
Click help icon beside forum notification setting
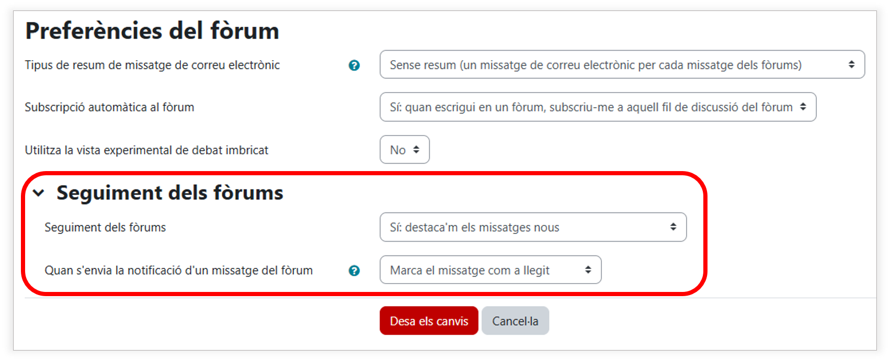coord(354,270)
